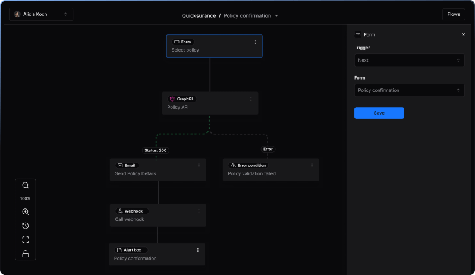This screenshot has height=275, width=475.
Task: Open the Trigger dropdown showing Next
Action: 409,60
